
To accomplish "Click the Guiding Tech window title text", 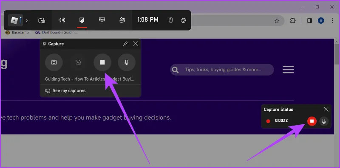I will (x=90, y=79).
